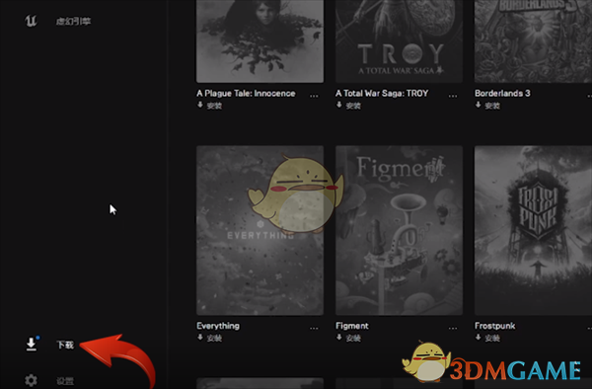Install Frostpunk via its 安装 link
The width and height of the screenshot is (592, 389).
(x=487, y=338)
